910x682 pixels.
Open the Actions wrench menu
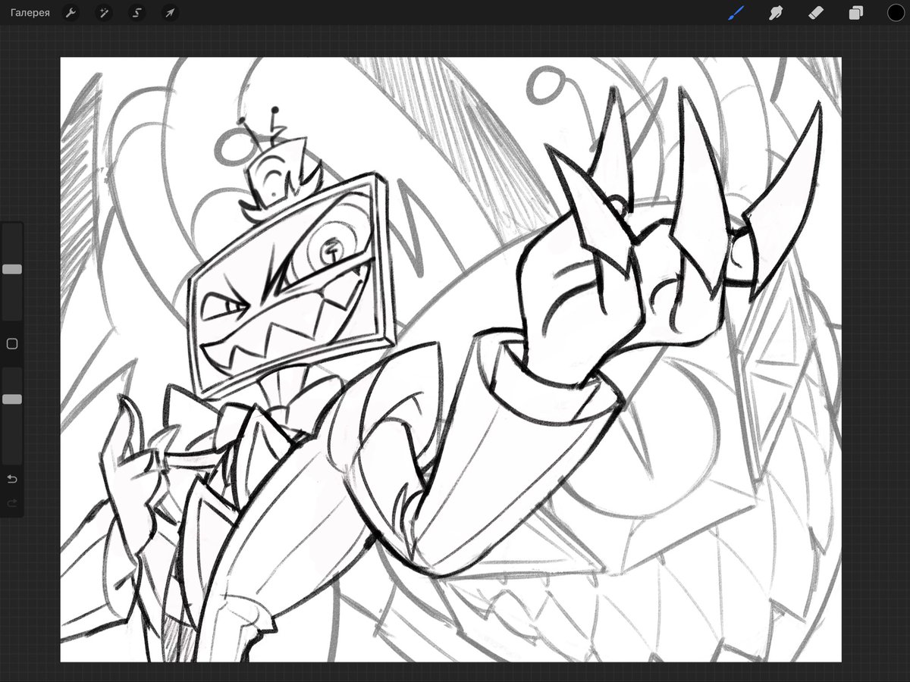71,13
